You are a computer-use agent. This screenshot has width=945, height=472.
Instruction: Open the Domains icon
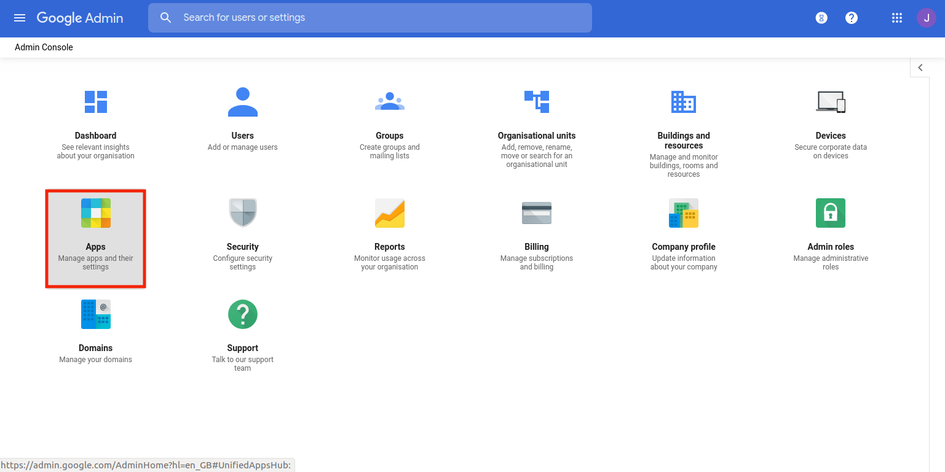[x=96, y=314]
